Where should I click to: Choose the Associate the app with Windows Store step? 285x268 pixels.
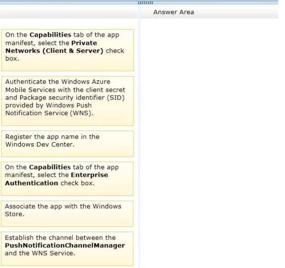67,213
